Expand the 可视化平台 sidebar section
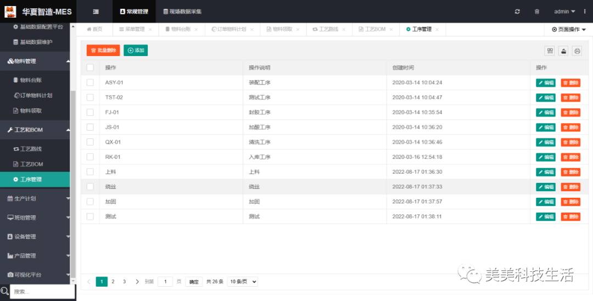 click(35, 275)
